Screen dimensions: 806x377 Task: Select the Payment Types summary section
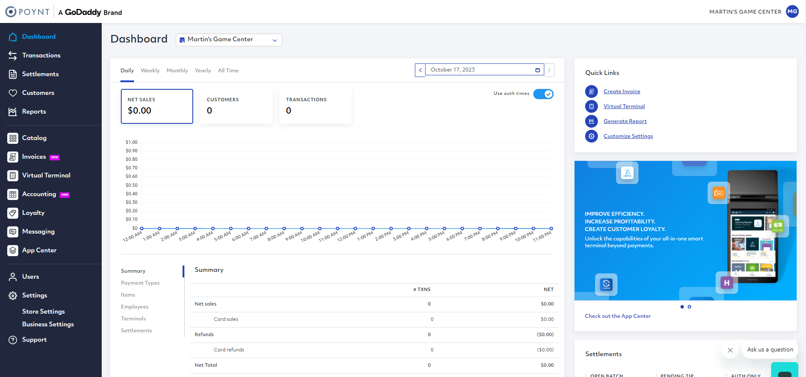pyautogui.click(x=140, y=283)
